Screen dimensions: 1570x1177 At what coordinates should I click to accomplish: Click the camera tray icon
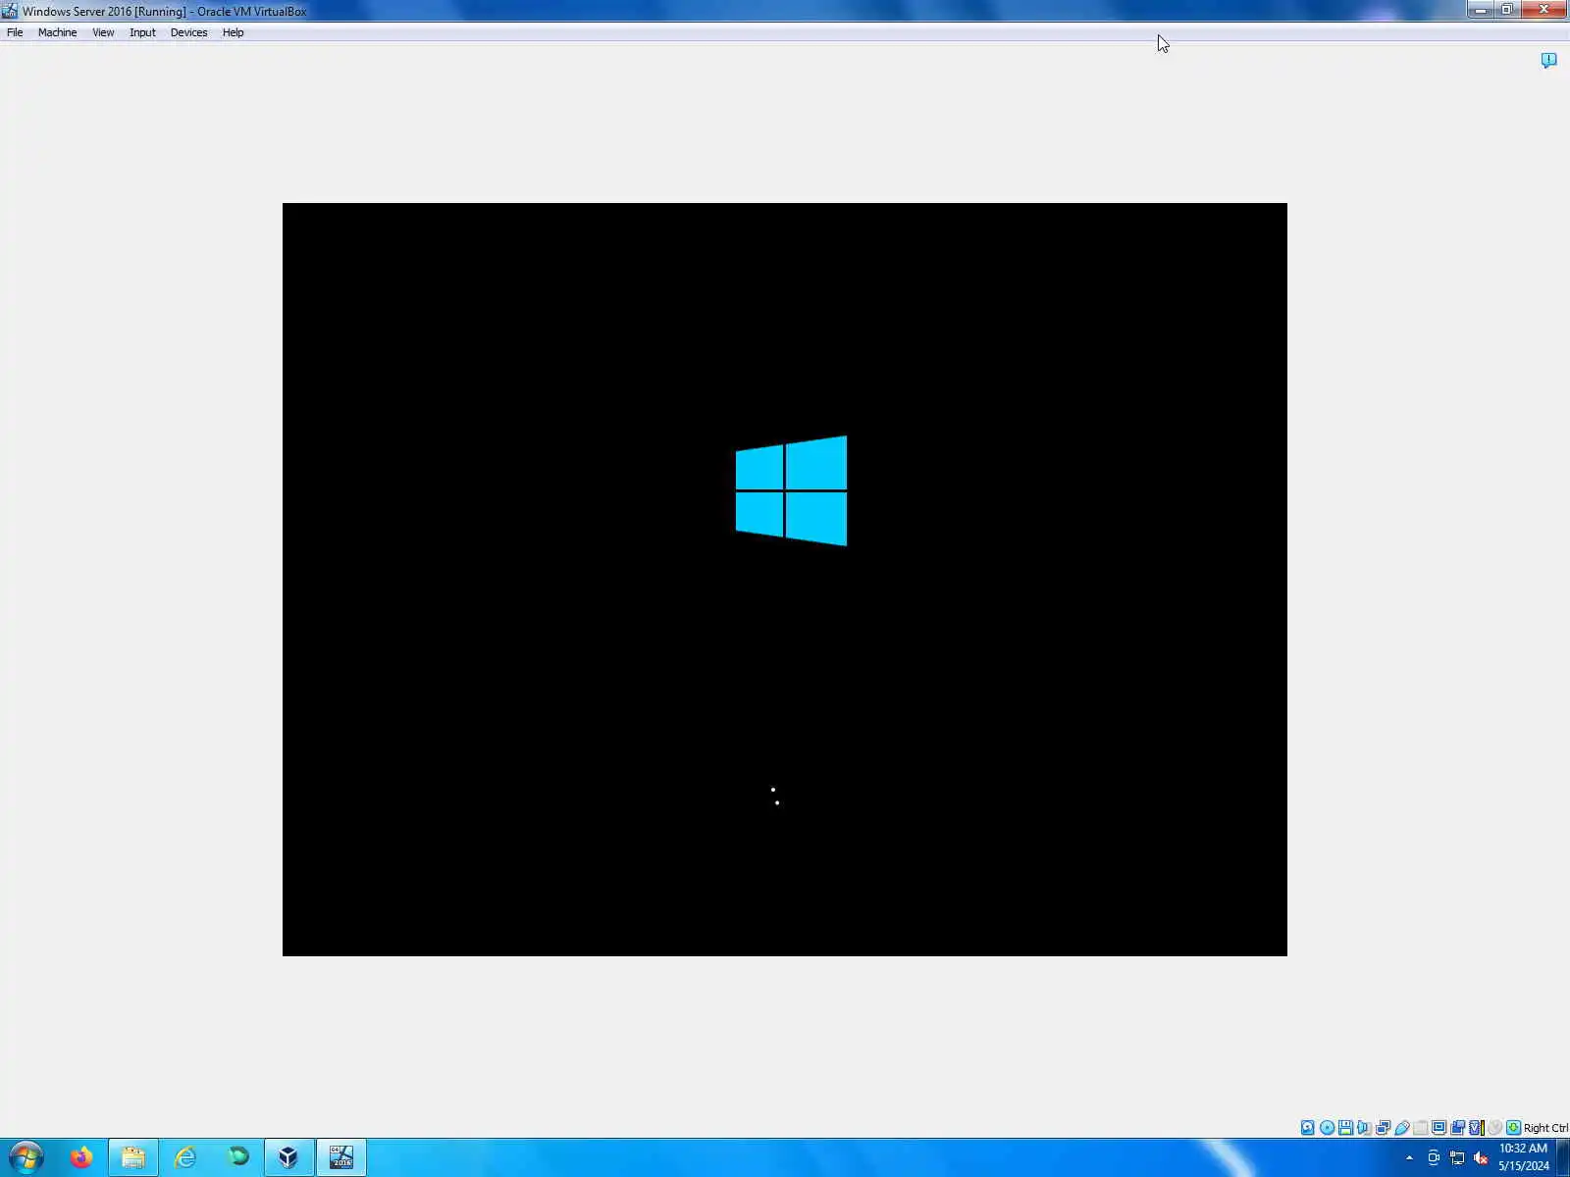pyautogui.click(x=1434, y=1158)
